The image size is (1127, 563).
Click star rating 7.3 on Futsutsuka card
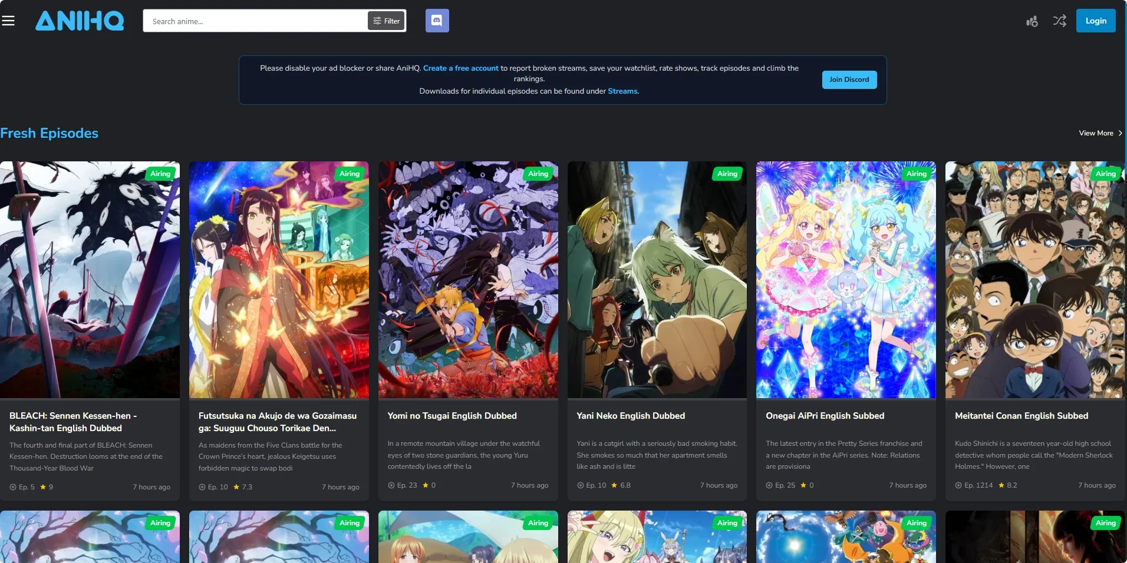point(243,487)
